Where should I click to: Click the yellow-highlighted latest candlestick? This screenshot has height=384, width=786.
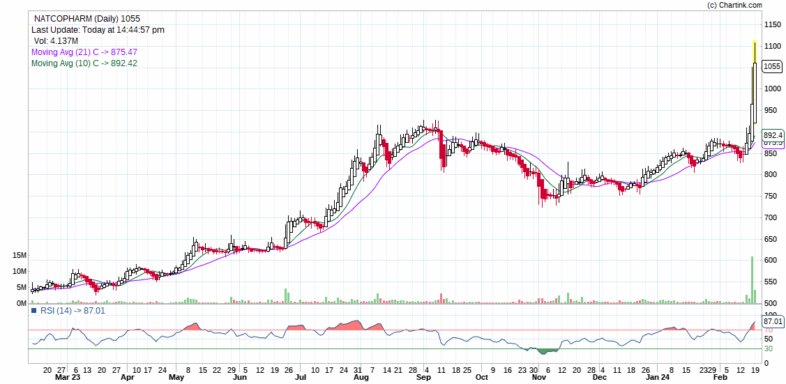(x=755, y=83)
